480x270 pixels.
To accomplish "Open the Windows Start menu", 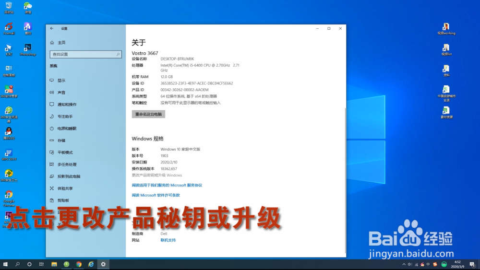I will pyautogui.click(x=5, y=264).
